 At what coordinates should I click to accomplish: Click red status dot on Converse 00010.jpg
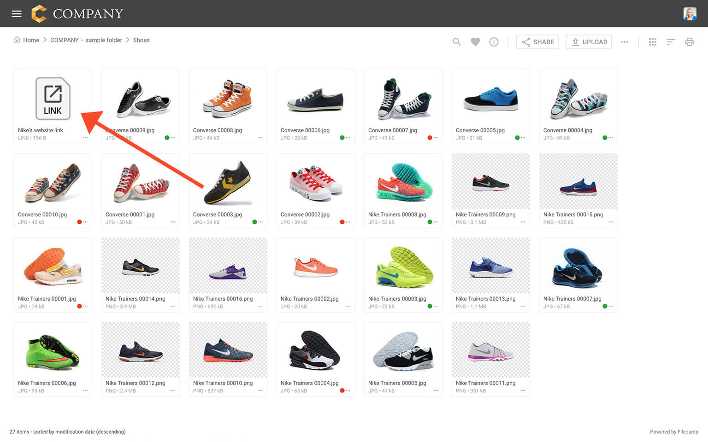tap(79, 222)
